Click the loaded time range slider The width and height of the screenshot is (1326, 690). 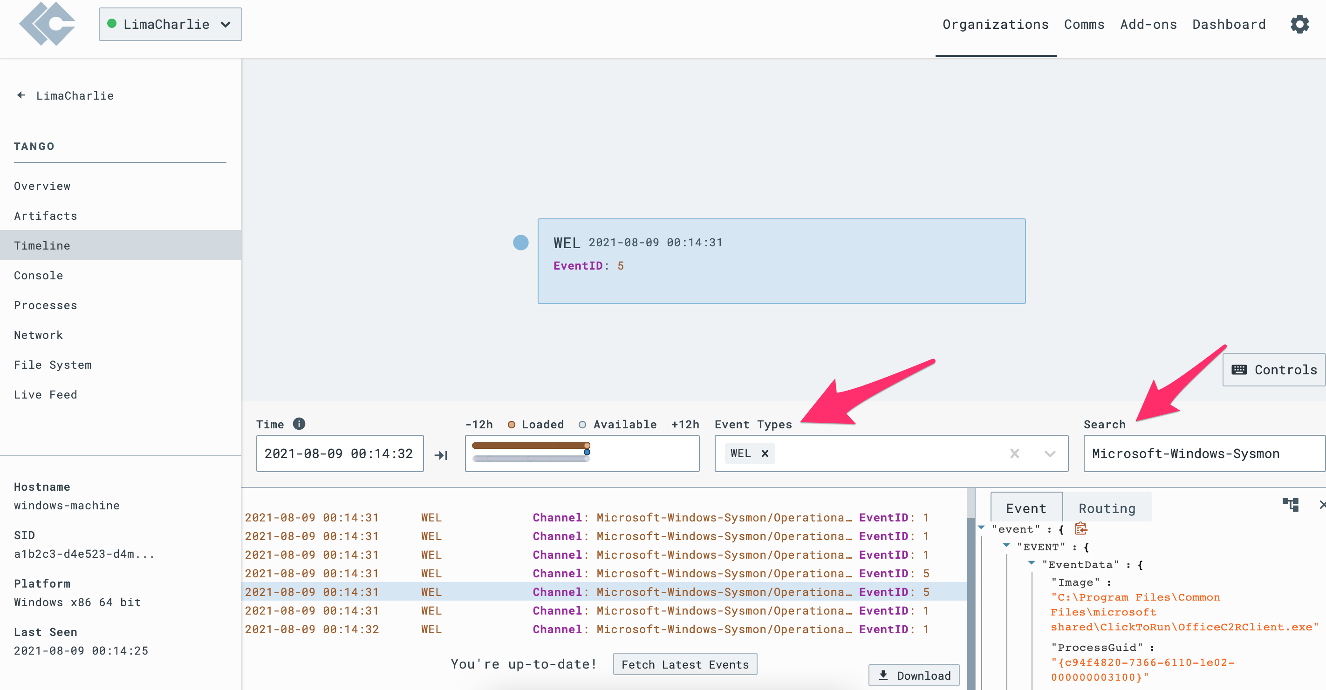point(530,446)
